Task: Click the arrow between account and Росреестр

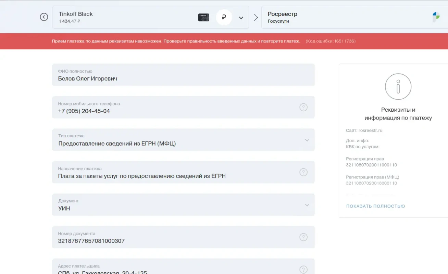Action: [x=256, y=17]
